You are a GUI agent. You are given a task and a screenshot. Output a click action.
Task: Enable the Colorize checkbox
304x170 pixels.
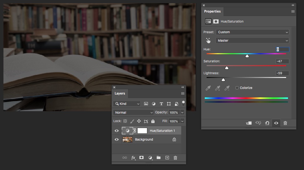point(237,88)
